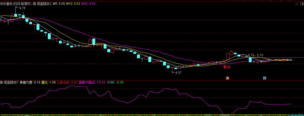Screen dimensions: 304x116
Task: Select the 尾盘隔夜Z indicator name
Action: tap(44, 4)
